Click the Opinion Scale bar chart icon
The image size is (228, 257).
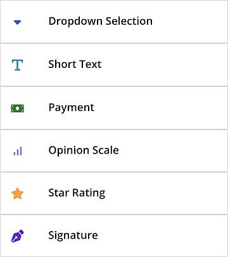coord(18,151)
